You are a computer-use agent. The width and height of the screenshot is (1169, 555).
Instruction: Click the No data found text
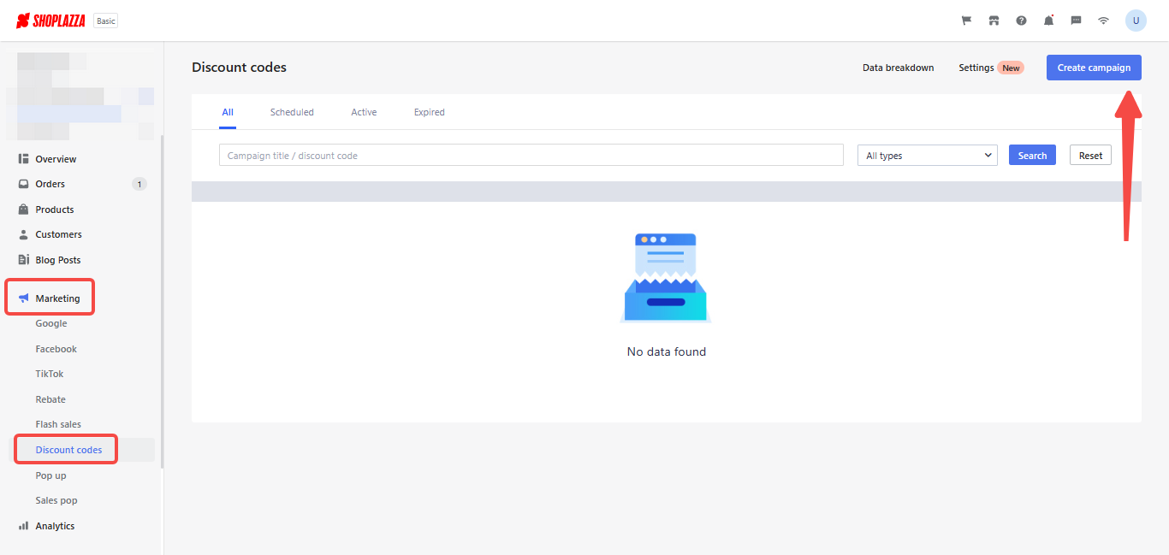pyautogui.click(x=667, y=351)
